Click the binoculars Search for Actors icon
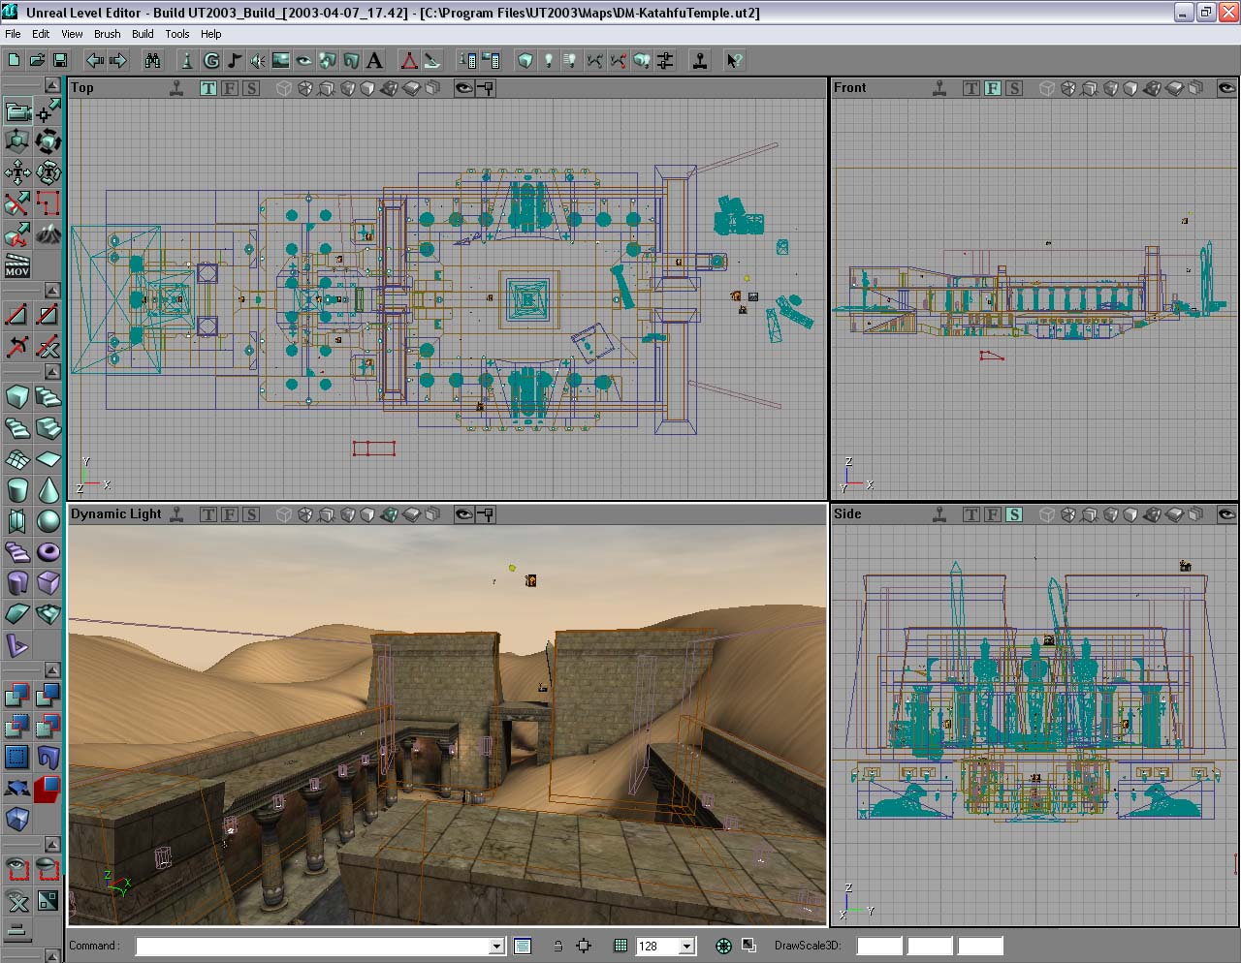The height and width of the screenshot is (963, 1241). (x=153, y=61)
